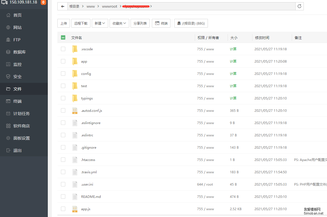Tick the checkbox for .vscode folder
Viewport: 327px width, 217px height.
(x=63, y=49)
